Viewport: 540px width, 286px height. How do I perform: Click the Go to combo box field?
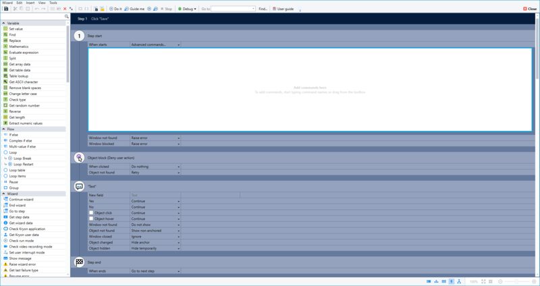point(233,9)
